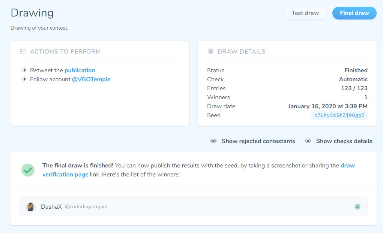Select winner name DashaX
This screenshot has height=233, width=383.
[x=51, y=207]
